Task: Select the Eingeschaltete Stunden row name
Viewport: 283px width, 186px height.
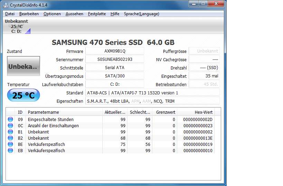Action: pyautogui.click(x=51, y=120)
